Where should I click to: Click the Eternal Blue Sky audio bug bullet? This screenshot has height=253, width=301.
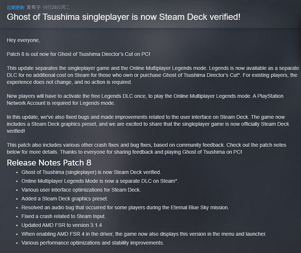tap(125, 207)
